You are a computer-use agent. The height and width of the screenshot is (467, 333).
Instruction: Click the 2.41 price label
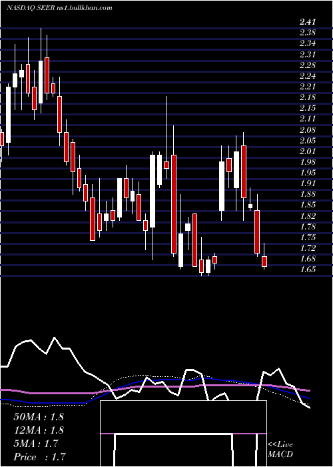click(308, 22)
